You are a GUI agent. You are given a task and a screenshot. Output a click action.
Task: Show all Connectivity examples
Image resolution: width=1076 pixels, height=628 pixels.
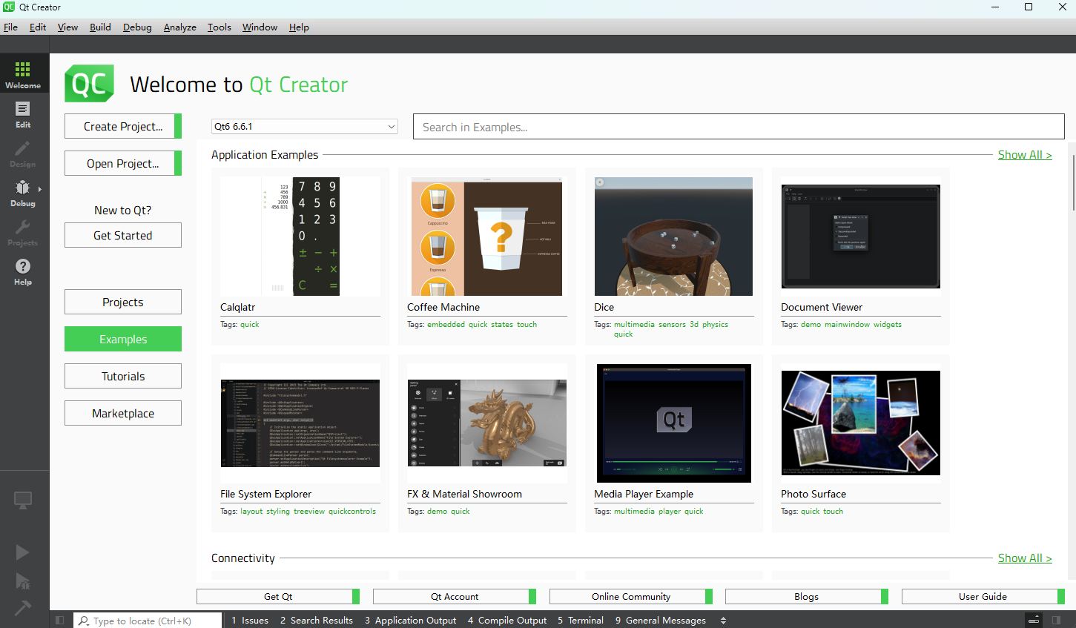click(x=1025, y=558)
